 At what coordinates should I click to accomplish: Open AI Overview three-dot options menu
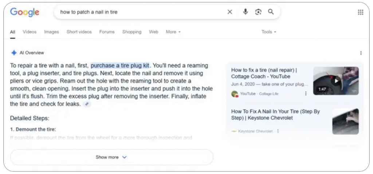[x=361, y=53]
